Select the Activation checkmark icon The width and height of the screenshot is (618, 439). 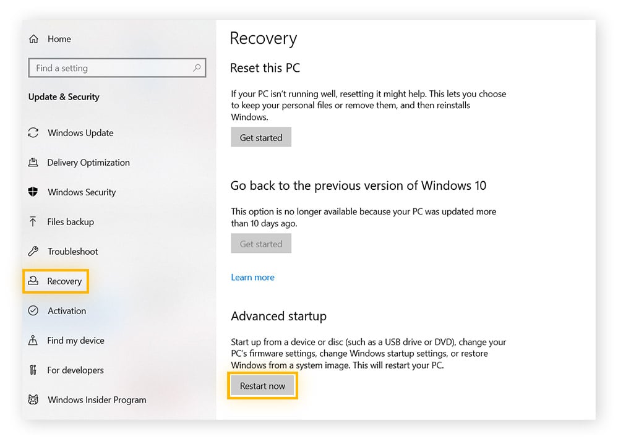pos(33,311)
